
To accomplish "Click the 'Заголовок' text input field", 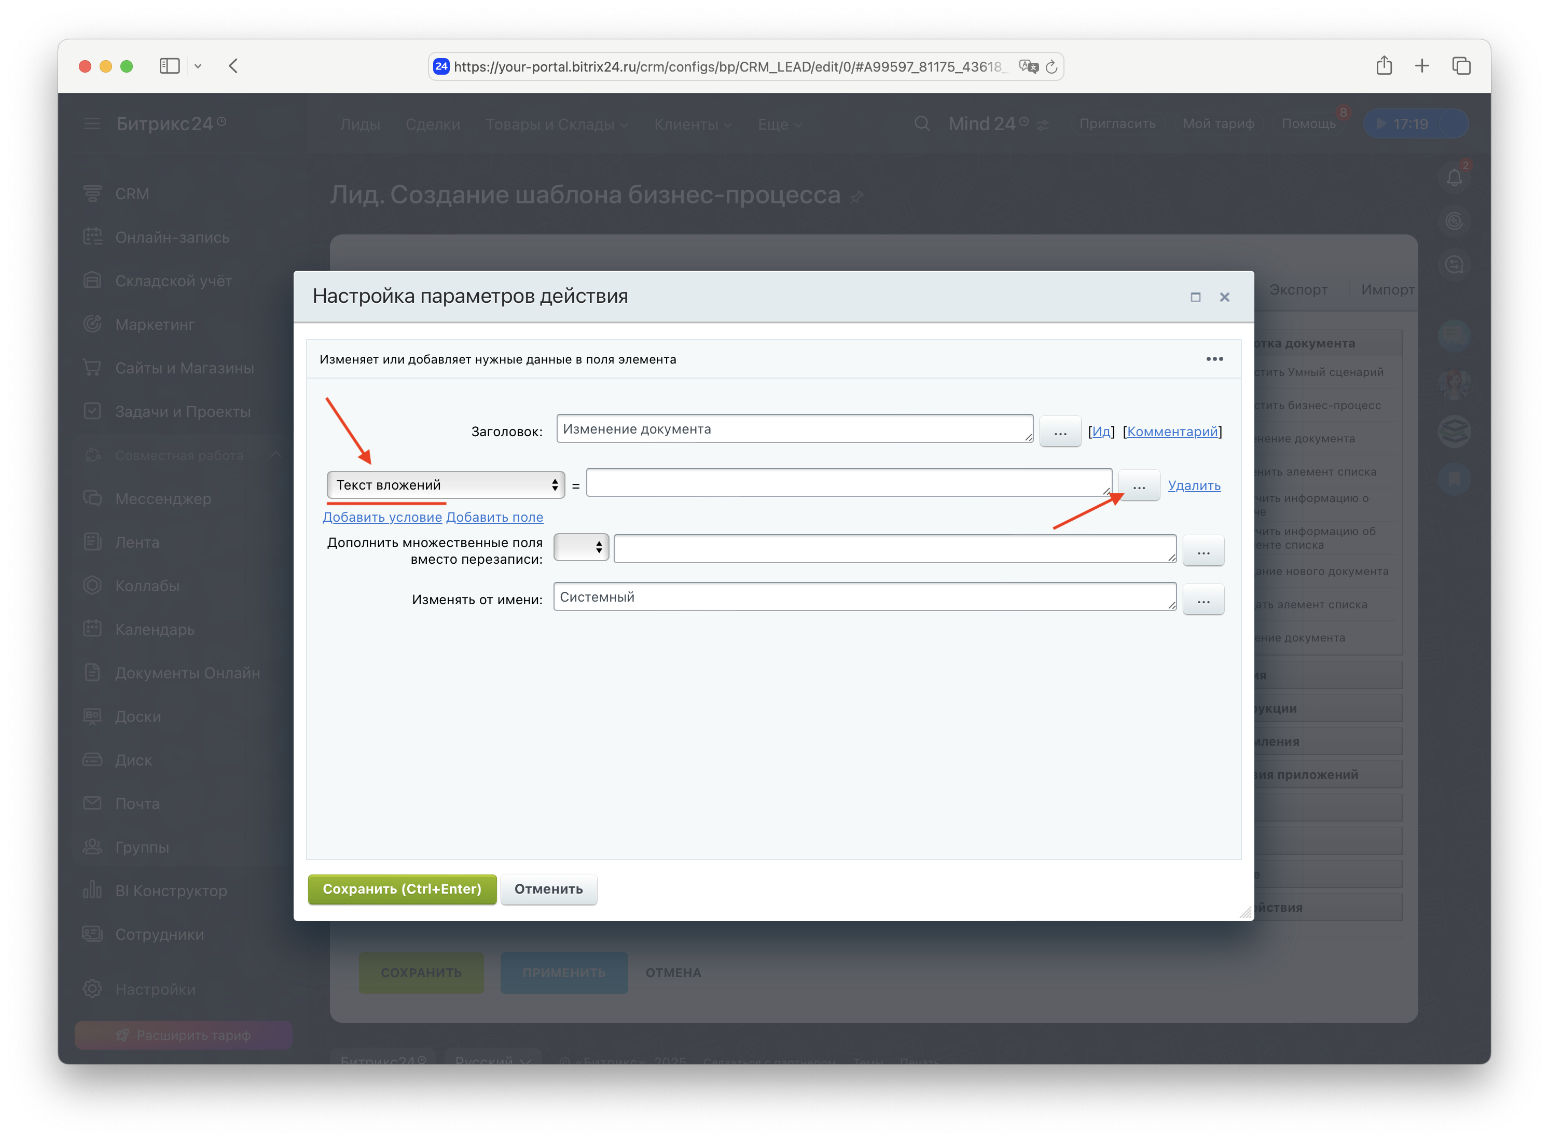I will pos(794,429).
